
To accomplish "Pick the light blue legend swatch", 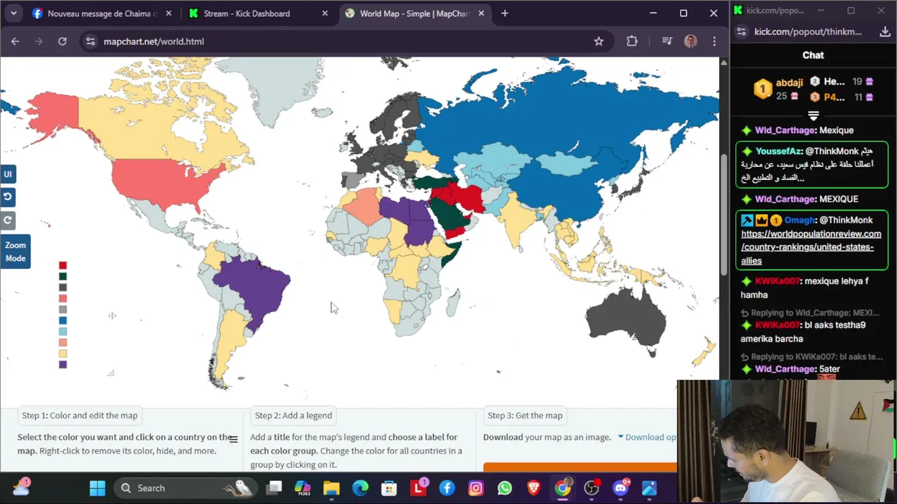I will tap(62, 332).
